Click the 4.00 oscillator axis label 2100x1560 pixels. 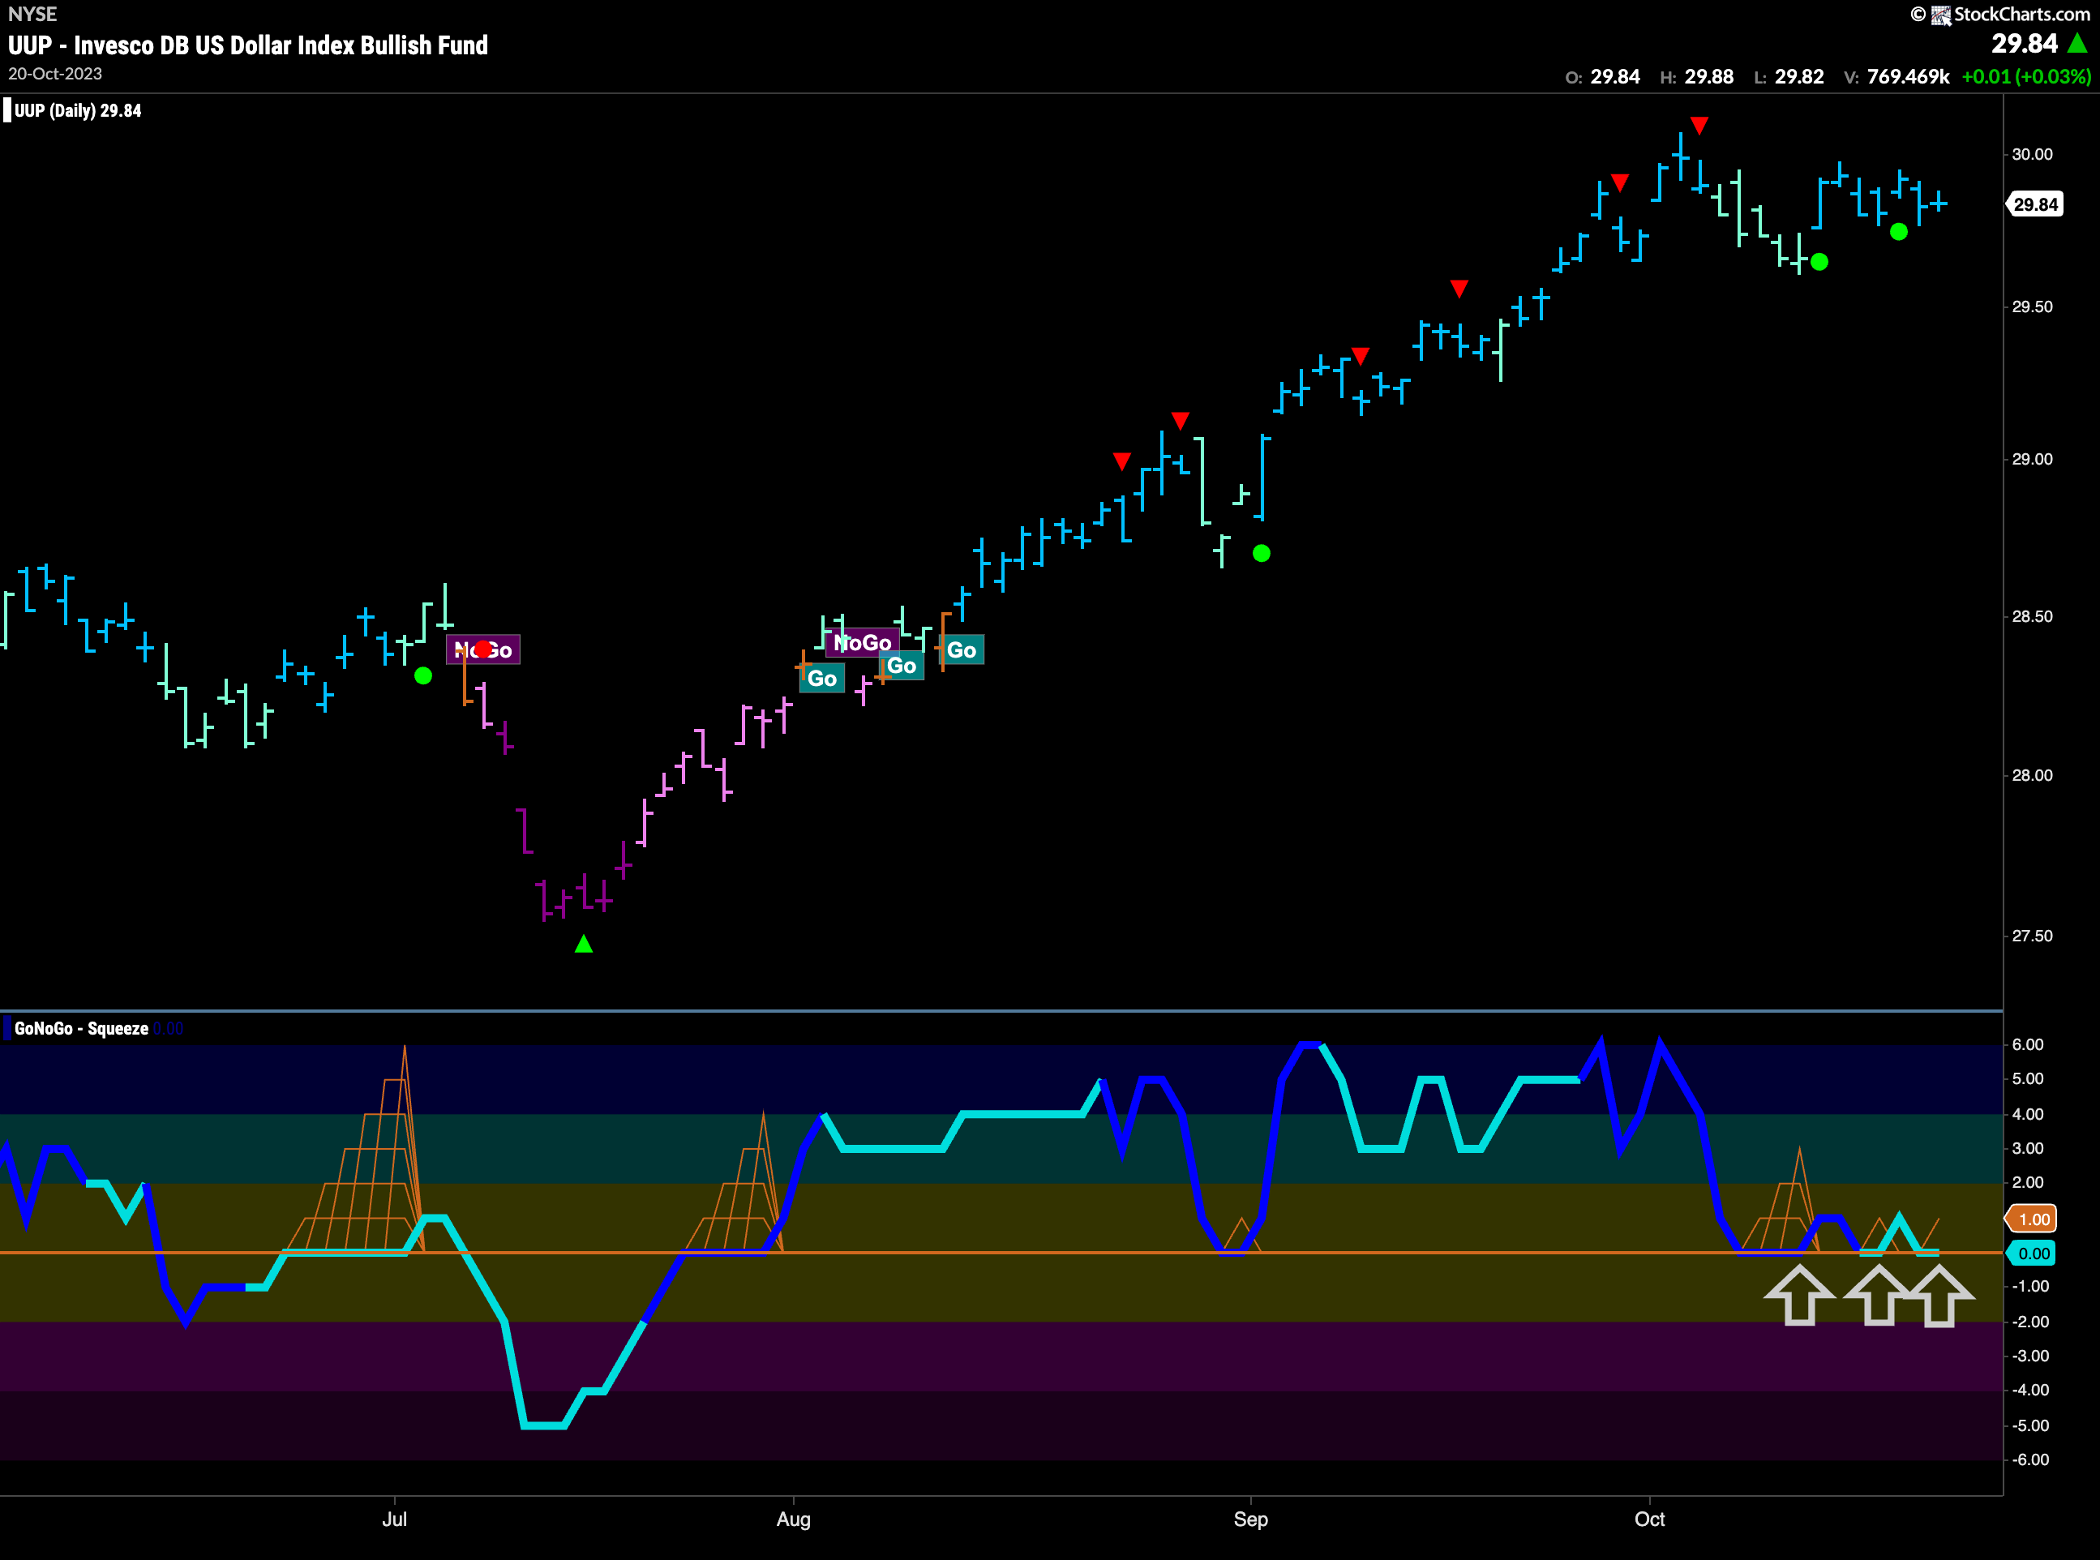[2028, 1114]
